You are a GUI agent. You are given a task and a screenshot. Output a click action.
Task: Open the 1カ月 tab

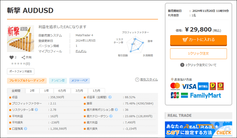(x=96, y=91)
